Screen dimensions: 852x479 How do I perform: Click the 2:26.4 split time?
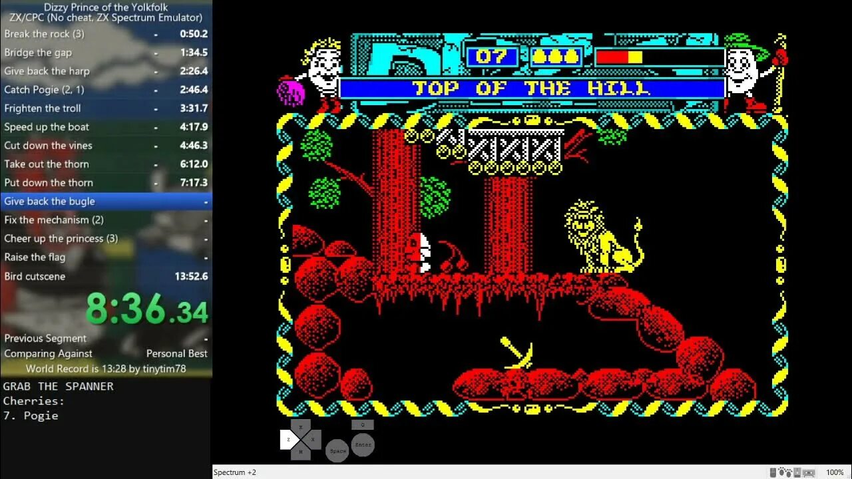click(194, 71)
